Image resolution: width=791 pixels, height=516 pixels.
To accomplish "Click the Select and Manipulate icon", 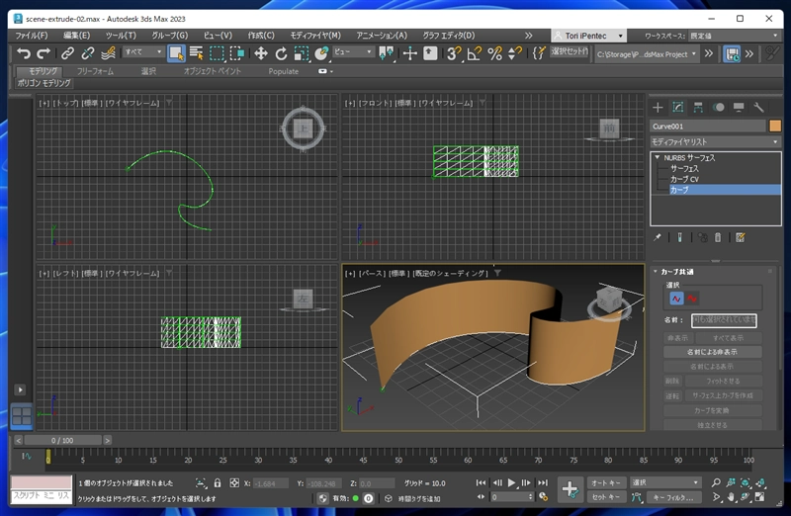I will coord(409,53).
